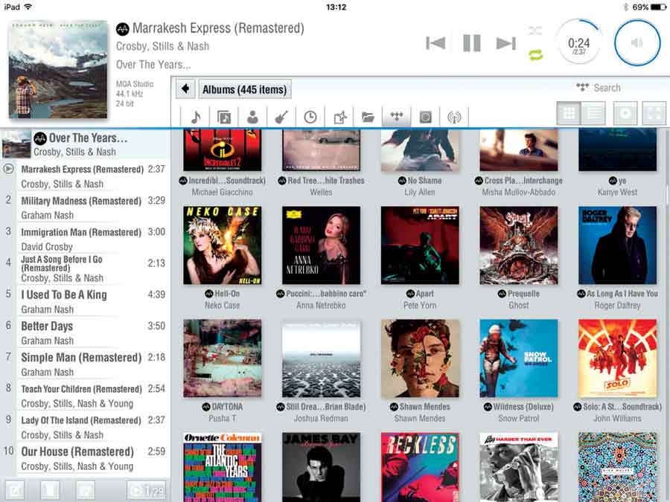
Task: Open the clock icon tab
Action: (x=310, y=117)
